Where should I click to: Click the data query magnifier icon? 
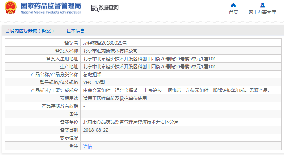tap(95, 8)
